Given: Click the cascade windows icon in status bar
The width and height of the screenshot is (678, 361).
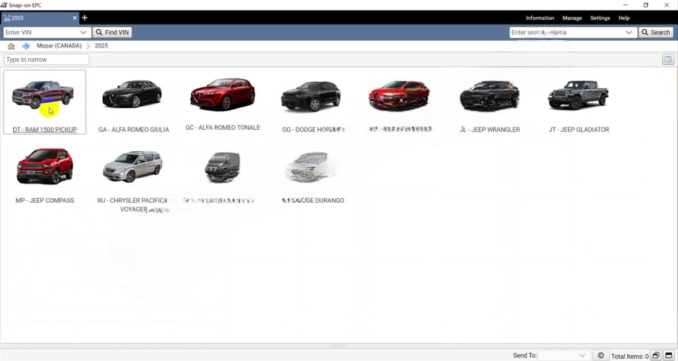Looking at the screenshot, I should point(656,355).
